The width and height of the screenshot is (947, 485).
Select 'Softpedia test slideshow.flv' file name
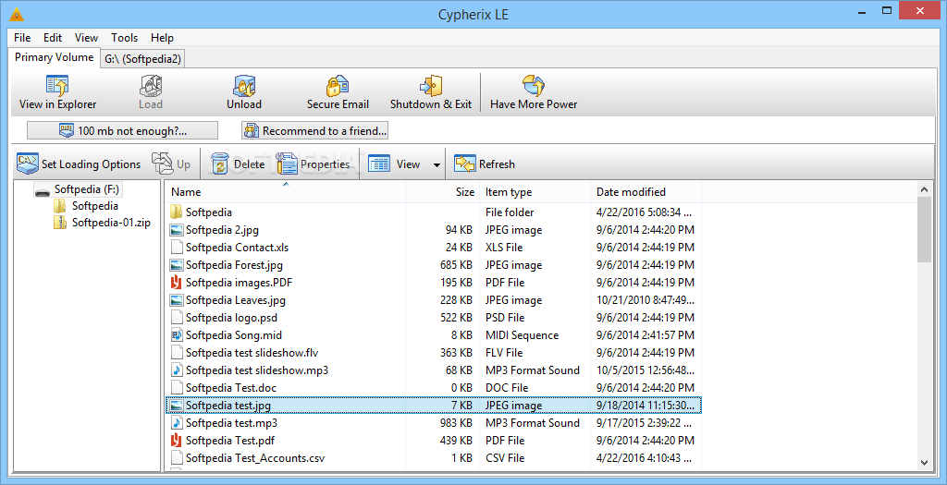point(252,352)
